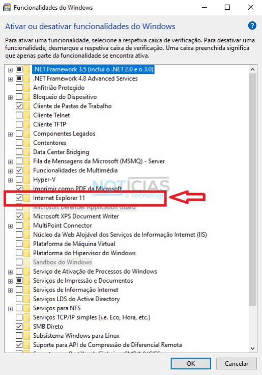Image resolution: width=262 pixels, height=375 pixels.
Task: Toggle Microsoft XPS Document Writer checkbox
Action: tap(19, 216)
